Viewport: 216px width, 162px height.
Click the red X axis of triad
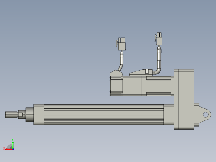tap(9, 150)
